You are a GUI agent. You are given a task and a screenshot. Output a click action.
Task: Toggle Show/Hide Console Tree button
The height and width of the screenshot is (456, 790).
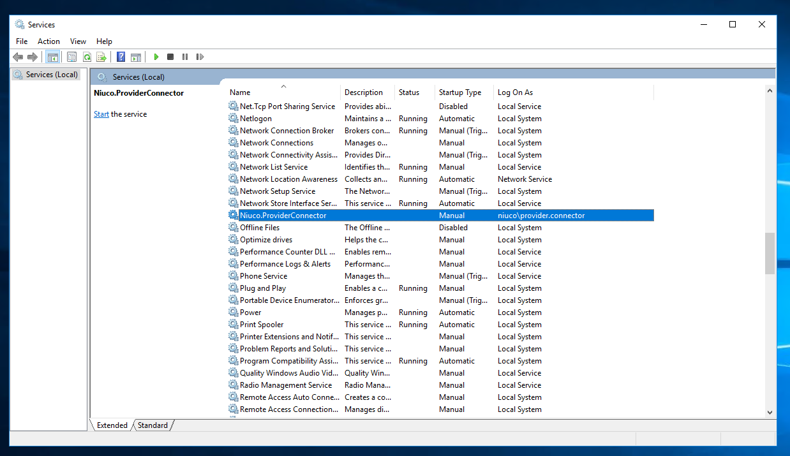point(52,57)
